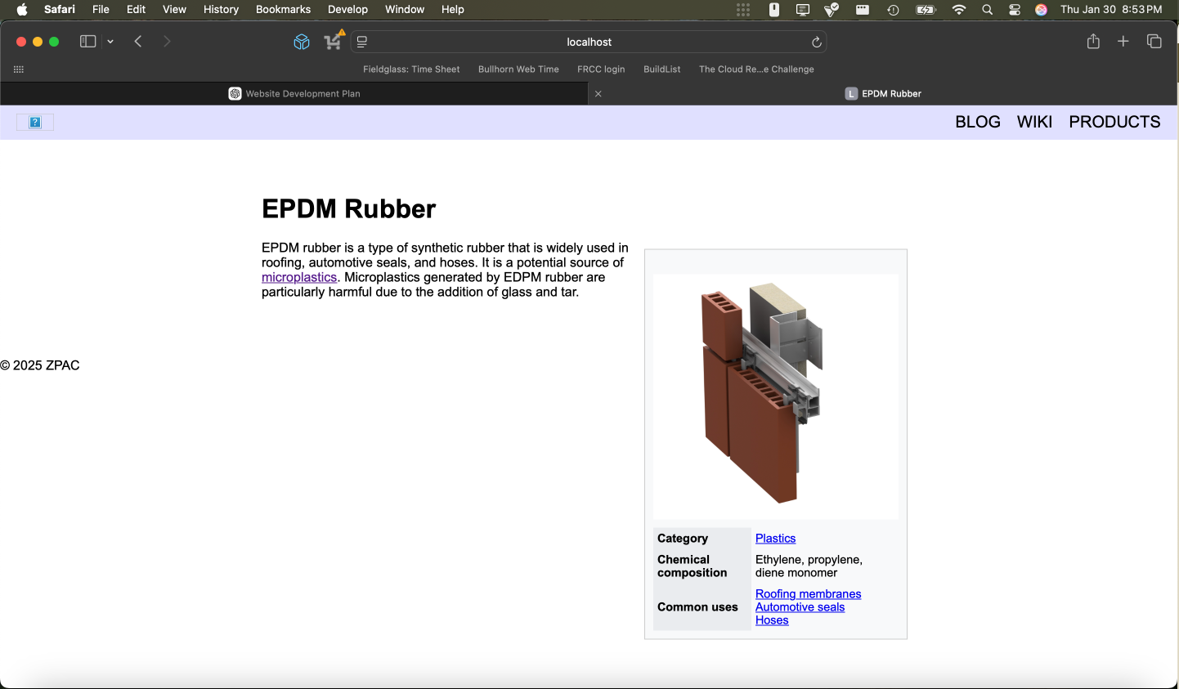Screen dimensions: 1179x689
Task: Click the back navigation arrow
Action: [x=137, y=41]
